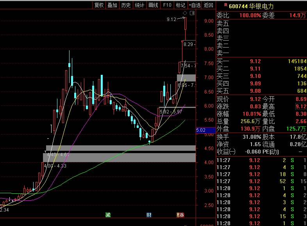Select the 画线 drawing tool
The height and width of the screenshot is (226, 307).
pyautogui.click(x=153, y=5)
